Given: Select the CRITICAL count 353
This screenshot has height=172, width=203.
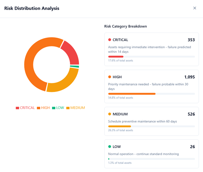Looking at the screenshot, I should click(x=191, y=40).
